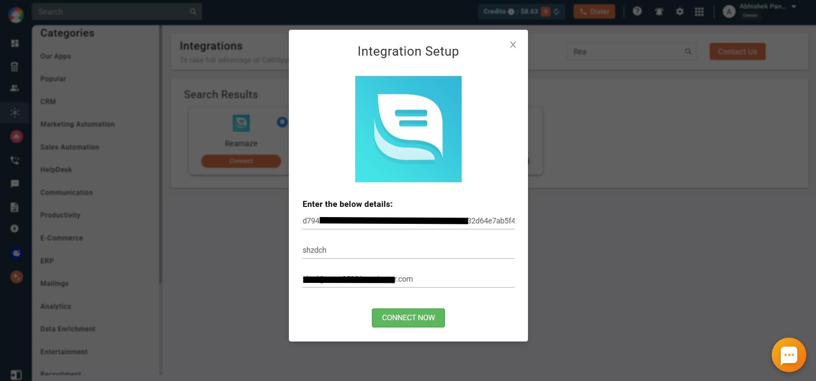Open the notifications bell icon
This screenshot has width=816, height=381.
pos(659,11)
